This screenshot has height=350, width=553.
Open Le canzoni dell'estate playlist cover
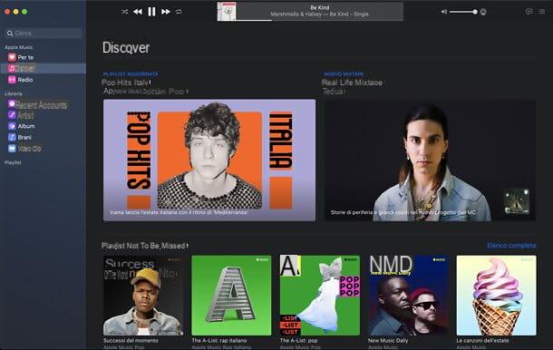click(x=497, y=296)
